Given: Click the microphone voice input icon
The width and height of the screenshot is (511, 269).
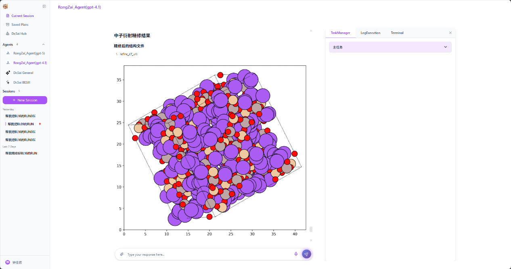Looking at the screenshot, I should pos(296,254).
